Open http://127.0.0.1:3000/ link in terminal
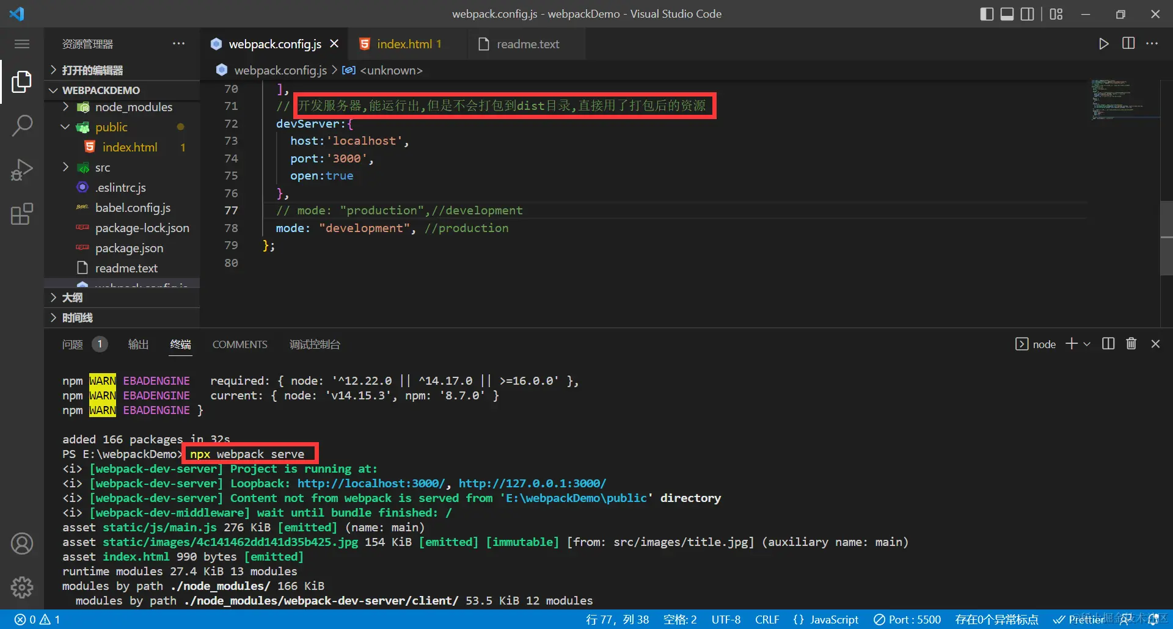This screenshot has height=629, width=1173. click(x=533, y=484)
